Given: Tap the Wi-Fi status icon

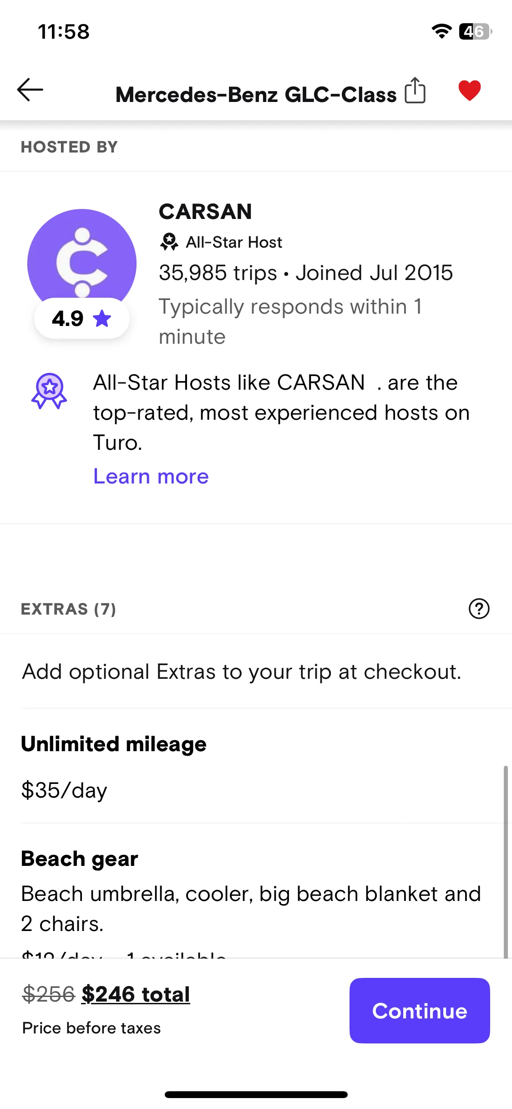Looking at the screenshot, I should tap(441, 31).
